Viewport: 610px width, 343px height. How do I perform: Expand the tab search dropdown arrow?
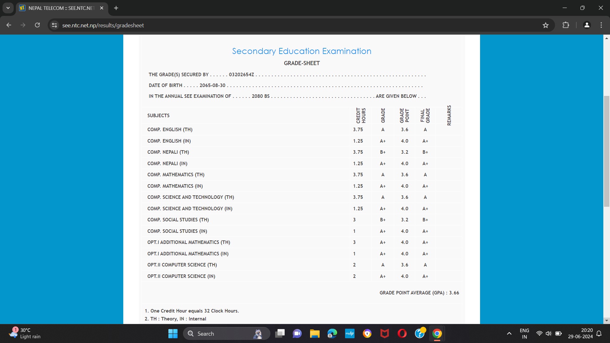click(8, 8)
